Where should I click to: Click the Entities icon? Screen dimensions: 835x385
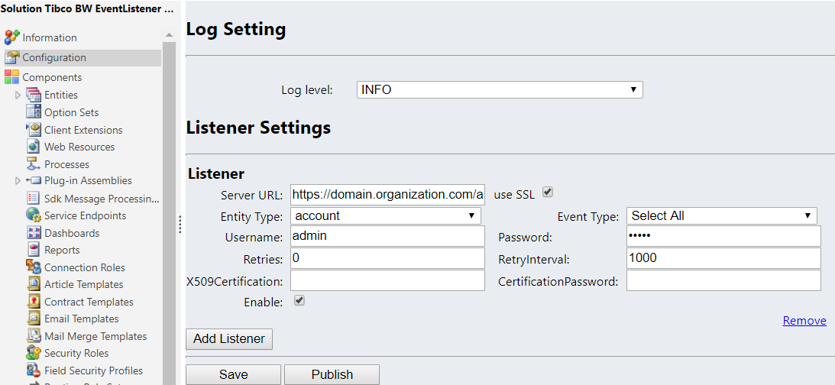tap(34, 95)
